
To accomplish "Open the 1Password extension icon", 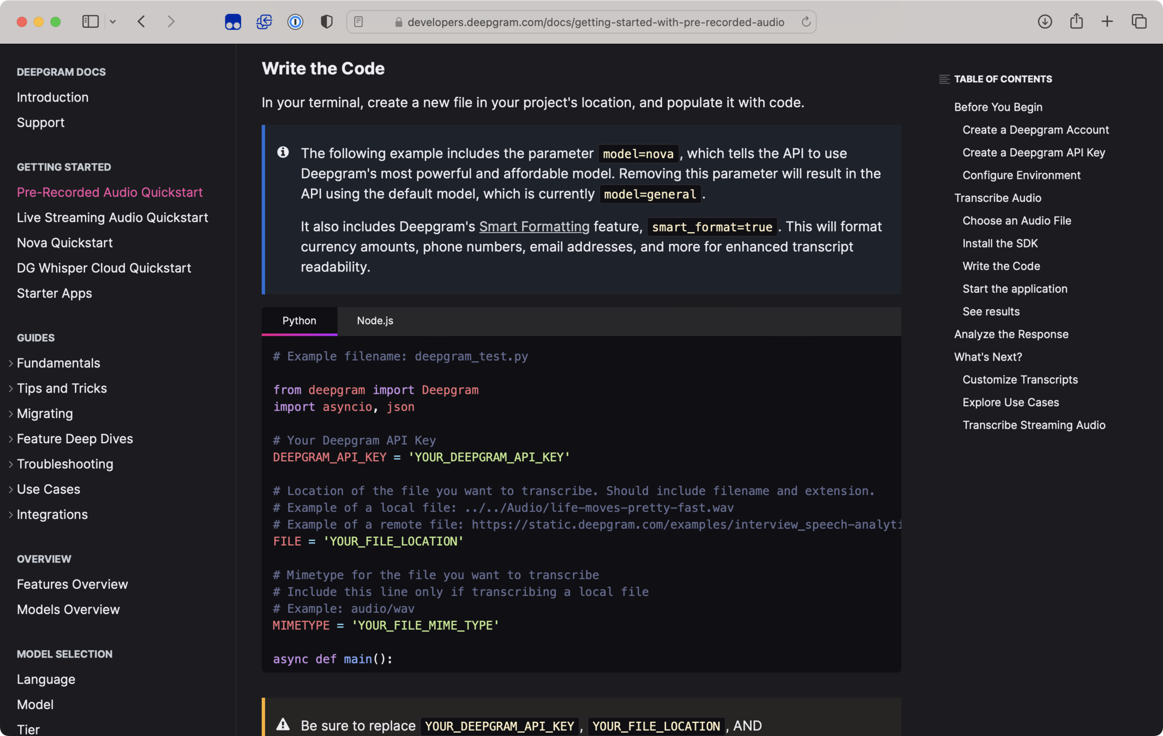I will pyautogui.click(x=295, y=22).
